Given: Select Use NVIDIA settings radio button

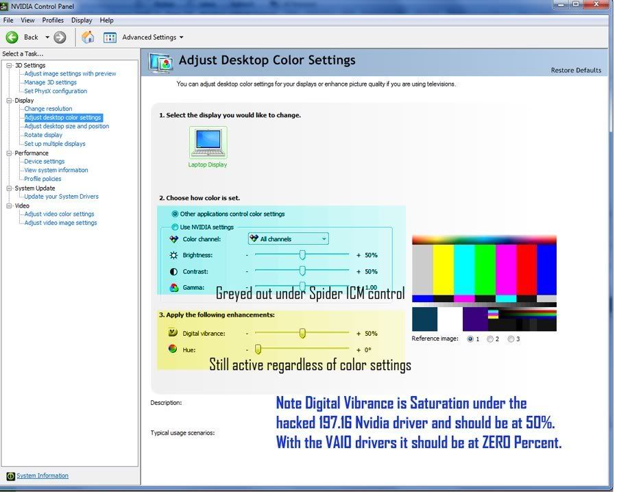Looking at the screenshot, I should [175, 227].
